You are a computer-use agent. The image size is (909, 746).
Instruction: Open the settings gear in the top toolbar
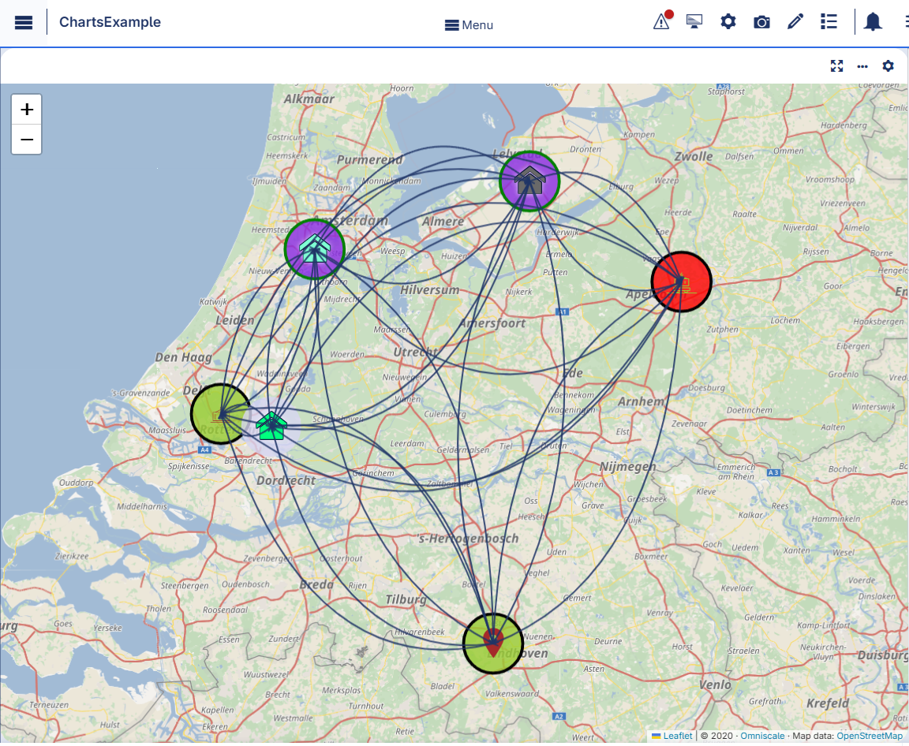point(728,21)
